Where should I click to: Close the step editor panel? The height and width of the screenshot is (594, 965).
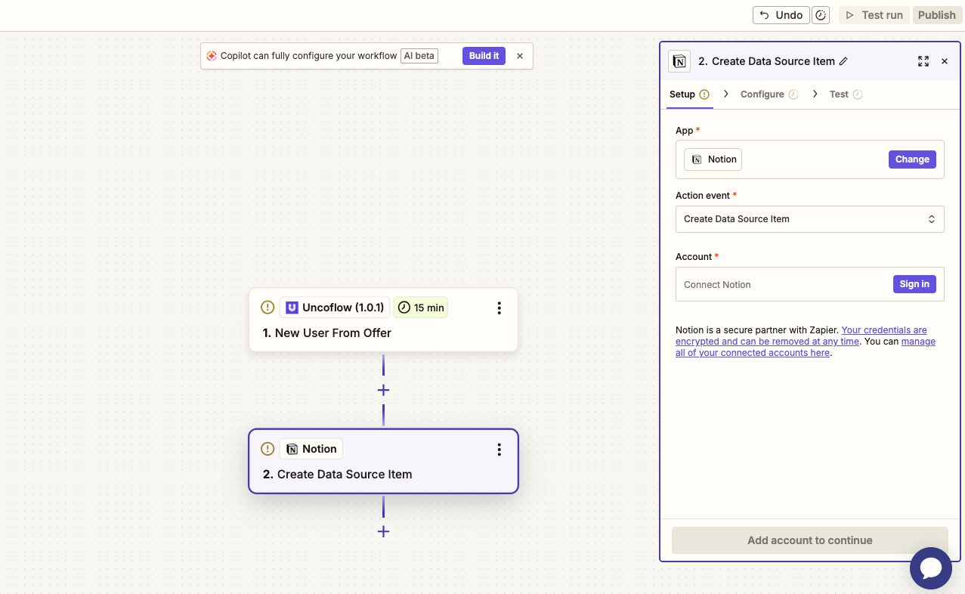(x=945, y=61)
